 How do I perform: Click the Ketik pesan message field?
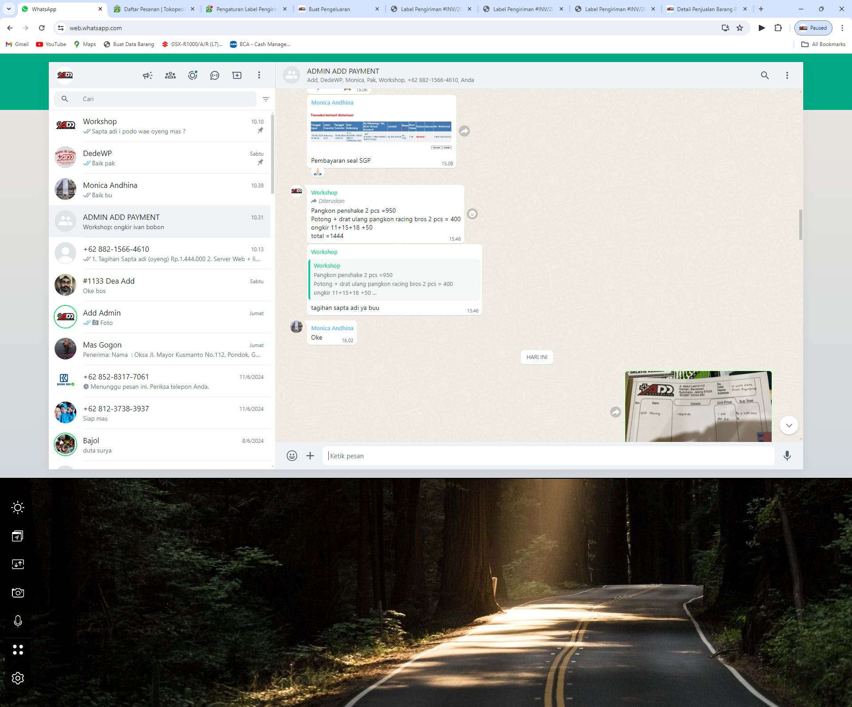point(548,456)
